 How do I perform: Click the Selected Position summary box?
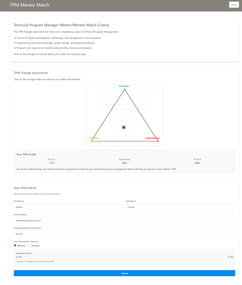[124, 257]
